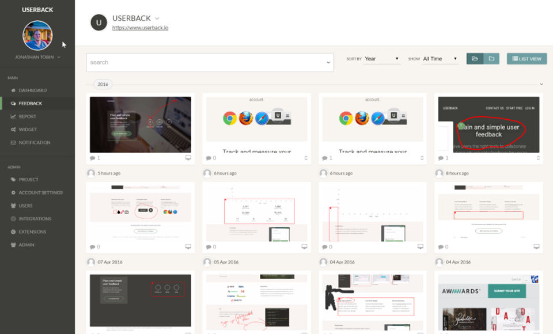553x334 pixels.
Task: Click comment icon on 07 Apr 2016 card
Action: point(92,247)
